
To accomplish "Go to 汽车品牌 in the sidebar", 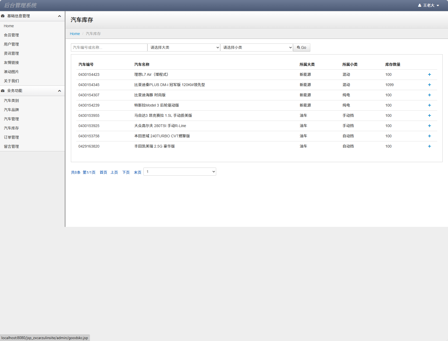I will click(x=11, y=110).
